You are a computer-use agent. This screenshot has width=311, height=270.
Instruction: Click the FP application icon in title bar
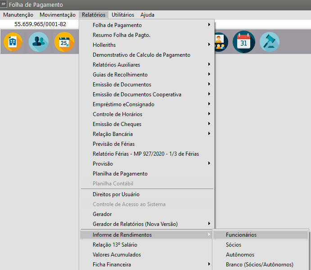click(4, 4)
